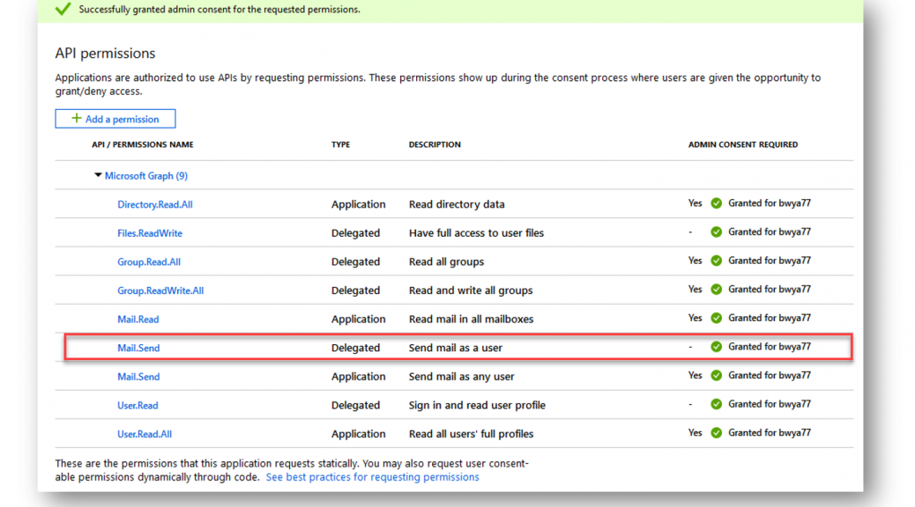Click the 'Yes' consent value for Directory.Read.All
Screen dimensions: 915x507
[695, 203]
